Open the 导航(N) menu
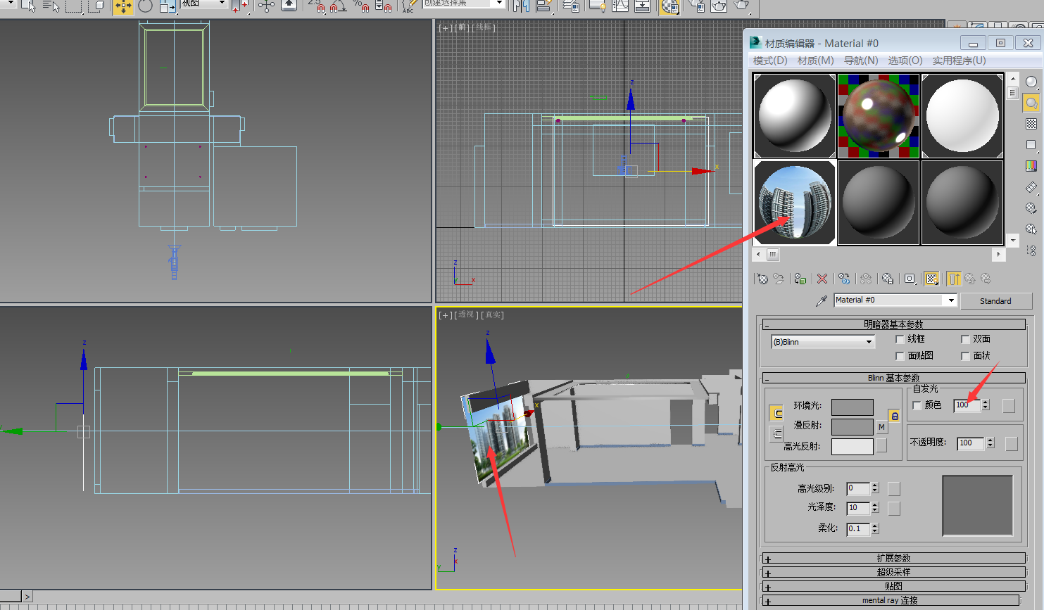 (860, 61)
